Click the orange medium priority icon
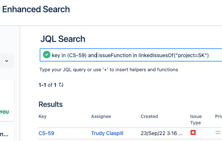The height and width of the screenshot is (141, 222). (218, 132)
